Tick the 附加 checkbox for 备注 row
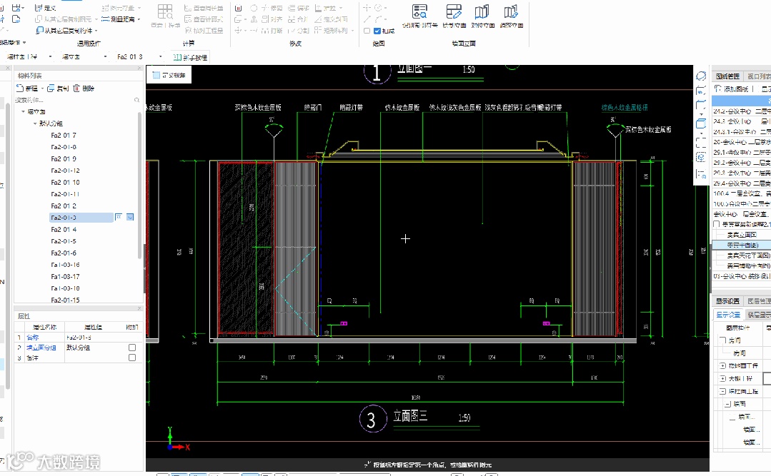The image size is (771, 476). pyautogui.click(x=131, y=358)
